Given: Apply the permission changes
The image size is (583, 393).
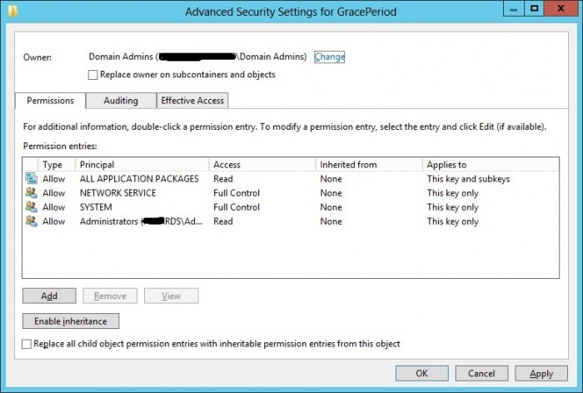Looking at the screenshot, I should tap(541, 373).
